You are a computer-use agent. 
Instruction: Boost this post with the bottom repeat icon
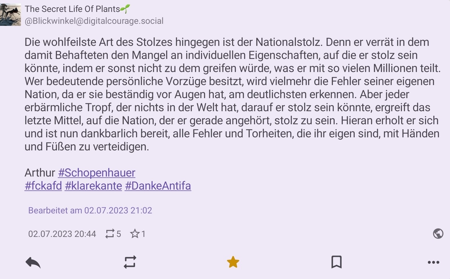(130, 262)
